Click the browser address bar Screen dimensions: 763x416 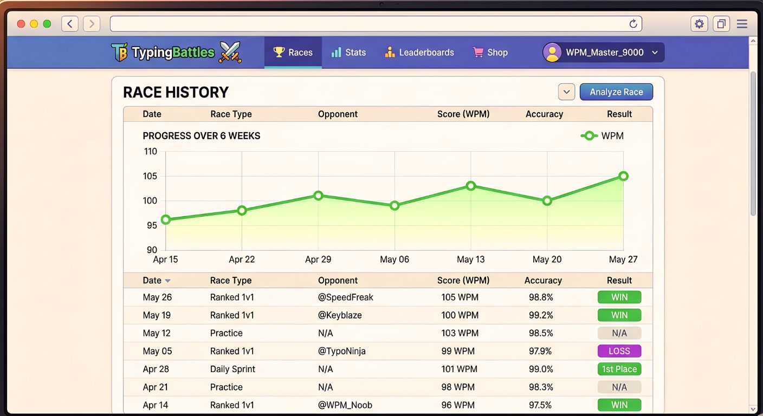pos(376,24)
